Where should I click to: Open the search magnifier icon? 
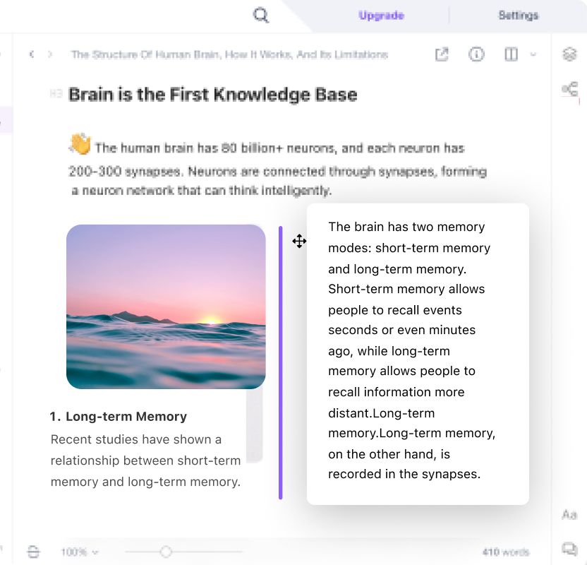(x=260, y=16)
